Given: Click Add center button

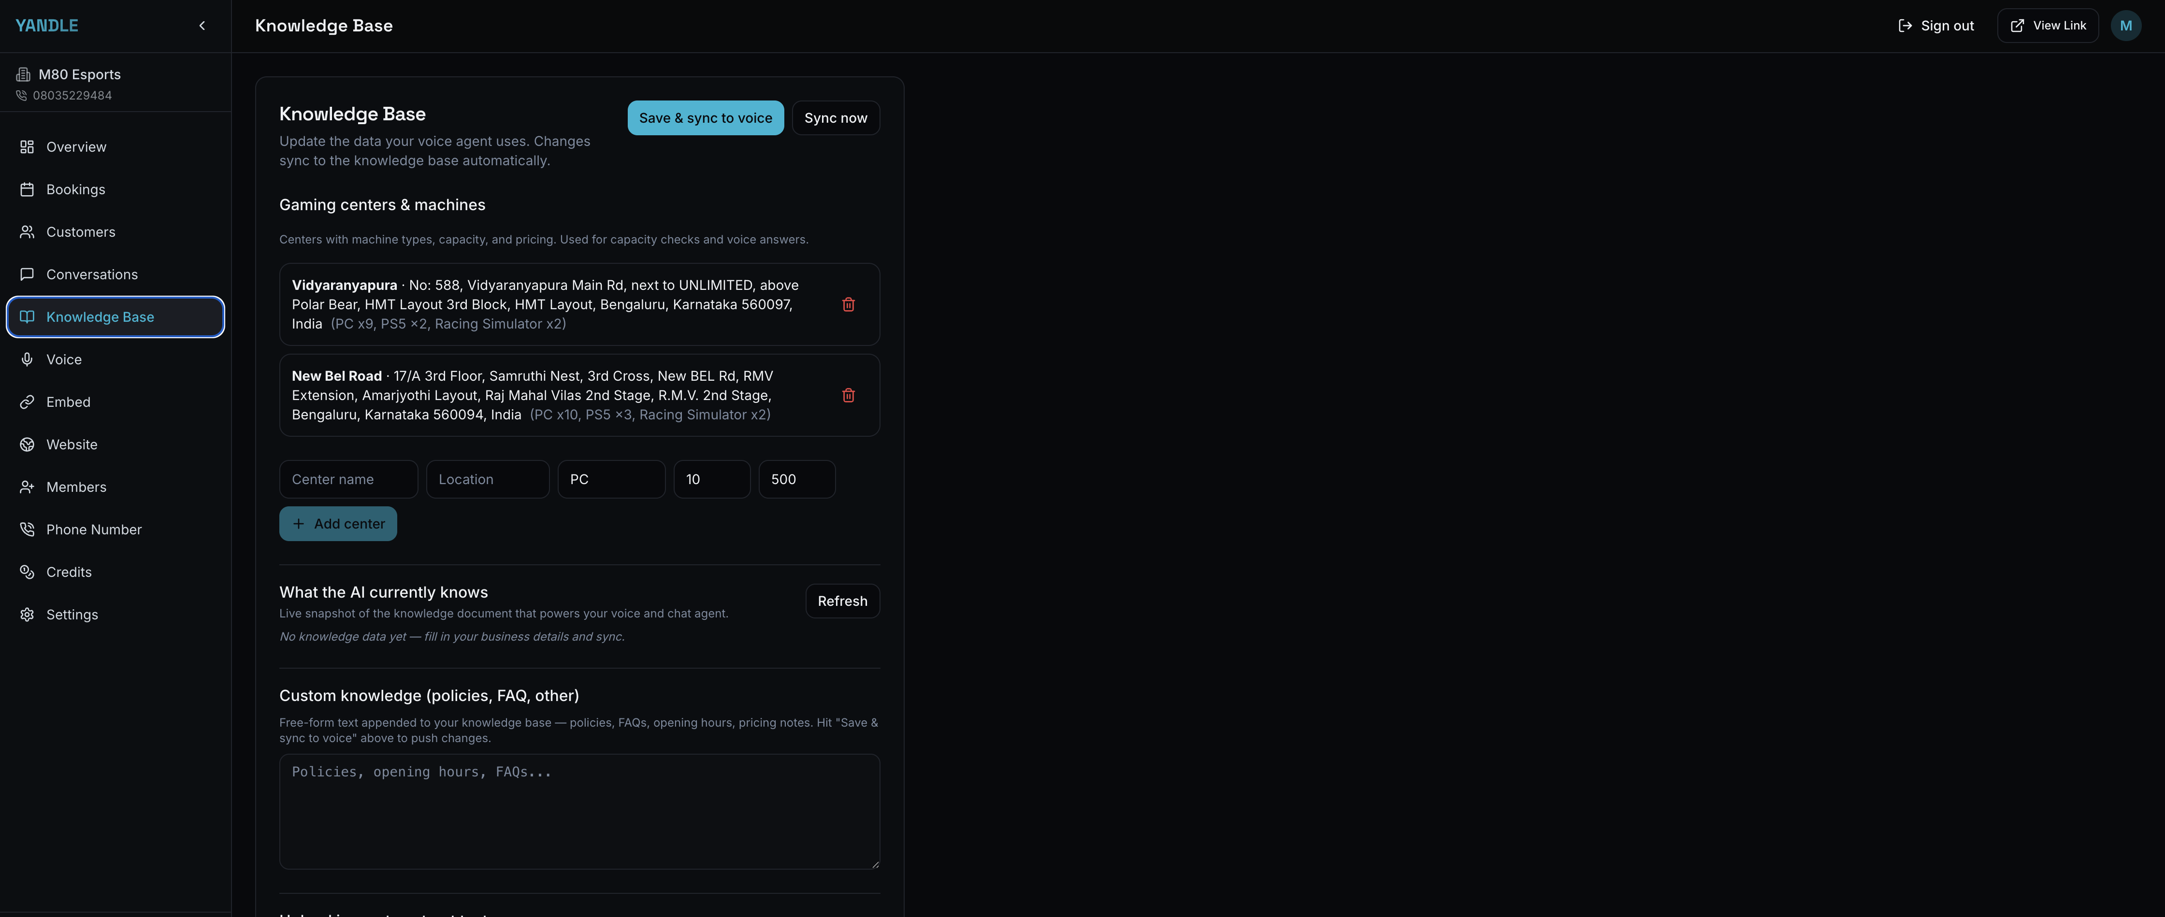Looking at the screenshot, I should [338, 524].
